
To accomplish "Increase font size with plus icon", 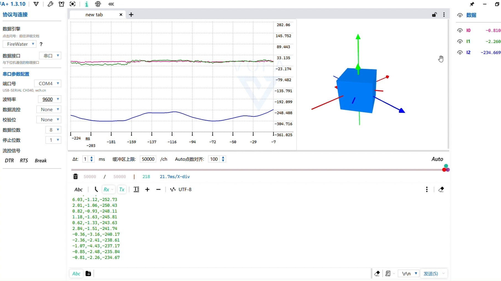I will pyautogui.click(x=147, y=189).
